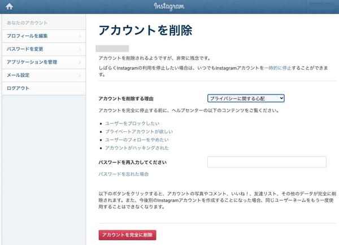Click the アカウントを削除する理由 label

[x=126, y=98]
